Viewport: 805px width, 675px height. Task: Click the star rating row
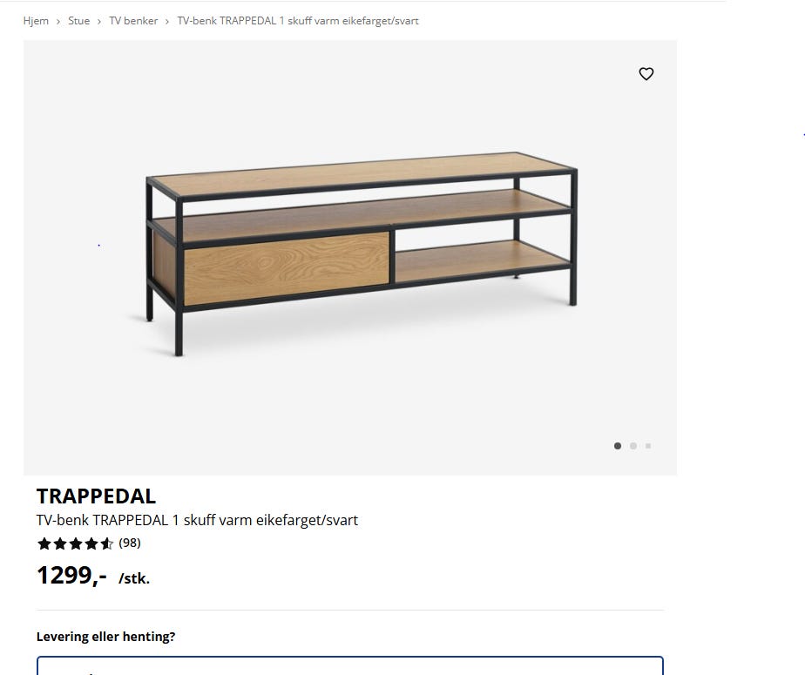coord(89,543)
